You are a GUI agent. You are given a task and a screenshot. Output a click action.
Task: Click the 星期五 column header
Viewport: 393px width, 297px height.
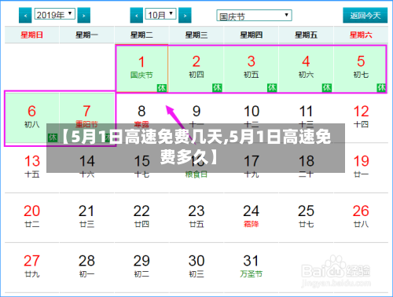306,35
